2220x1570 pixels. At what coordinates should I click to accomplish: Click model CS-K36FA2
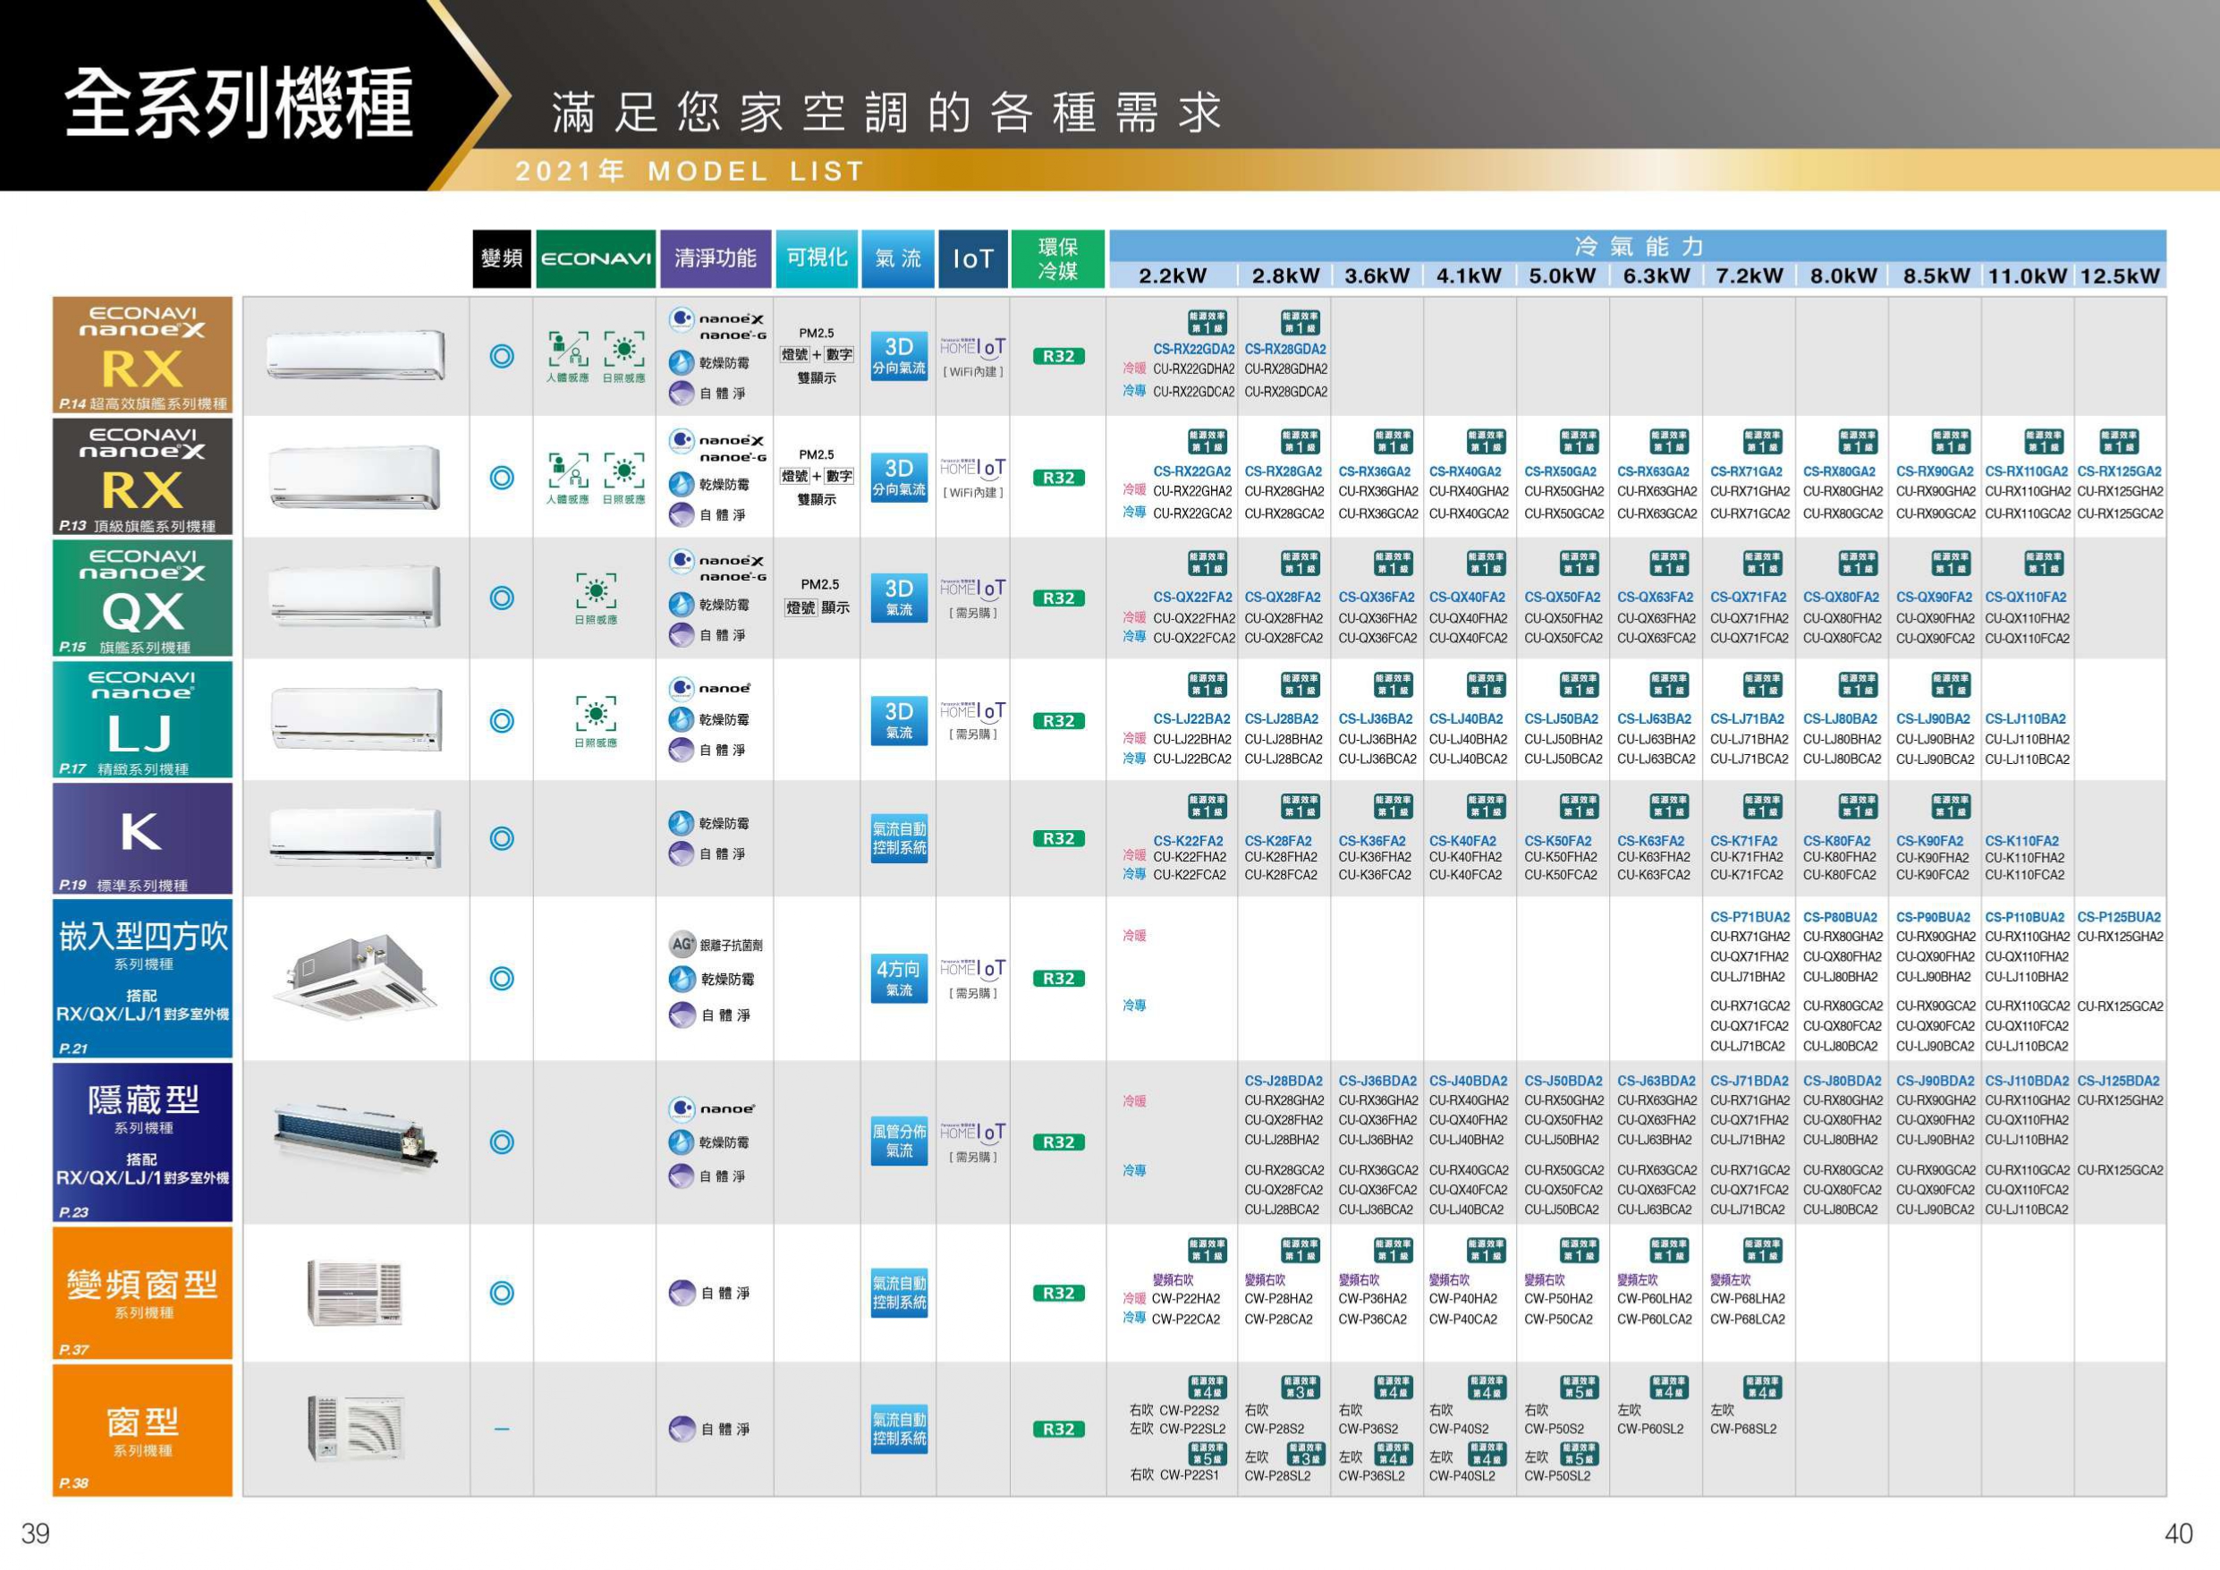coord(1371,842)
